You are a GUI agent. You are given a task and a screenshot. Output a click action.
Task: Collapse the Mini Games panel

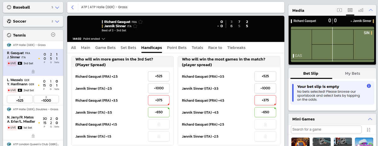click(370, 119)
